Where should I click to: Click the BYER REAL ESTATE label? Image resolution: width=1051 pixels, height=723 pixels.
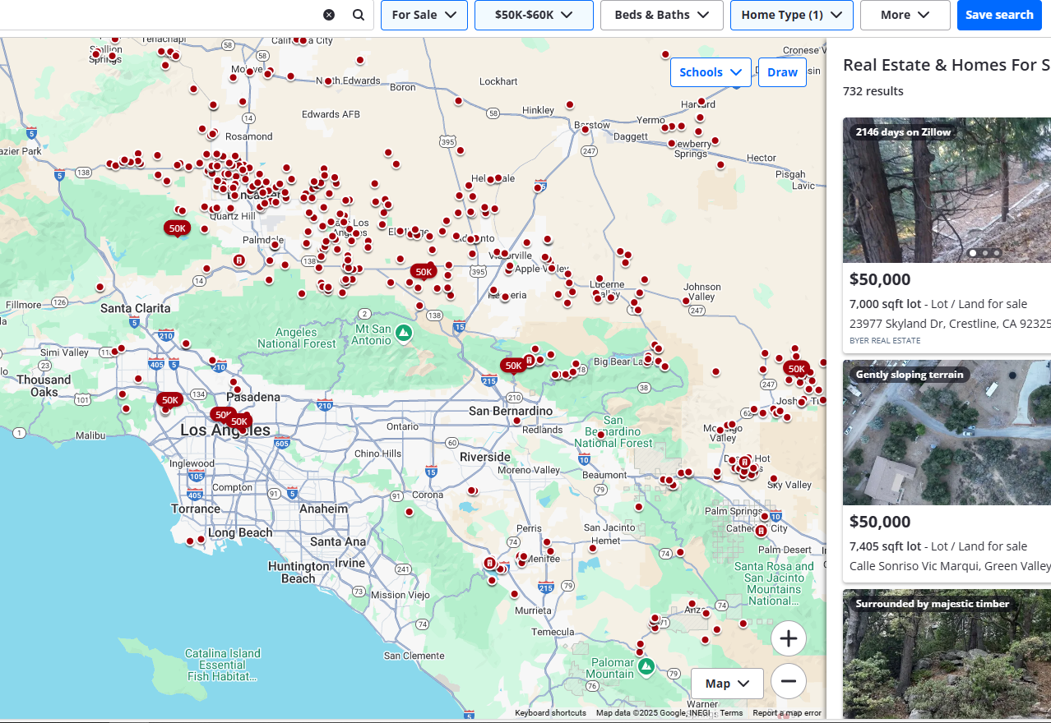pyautogui.click(x=885, y=340)
